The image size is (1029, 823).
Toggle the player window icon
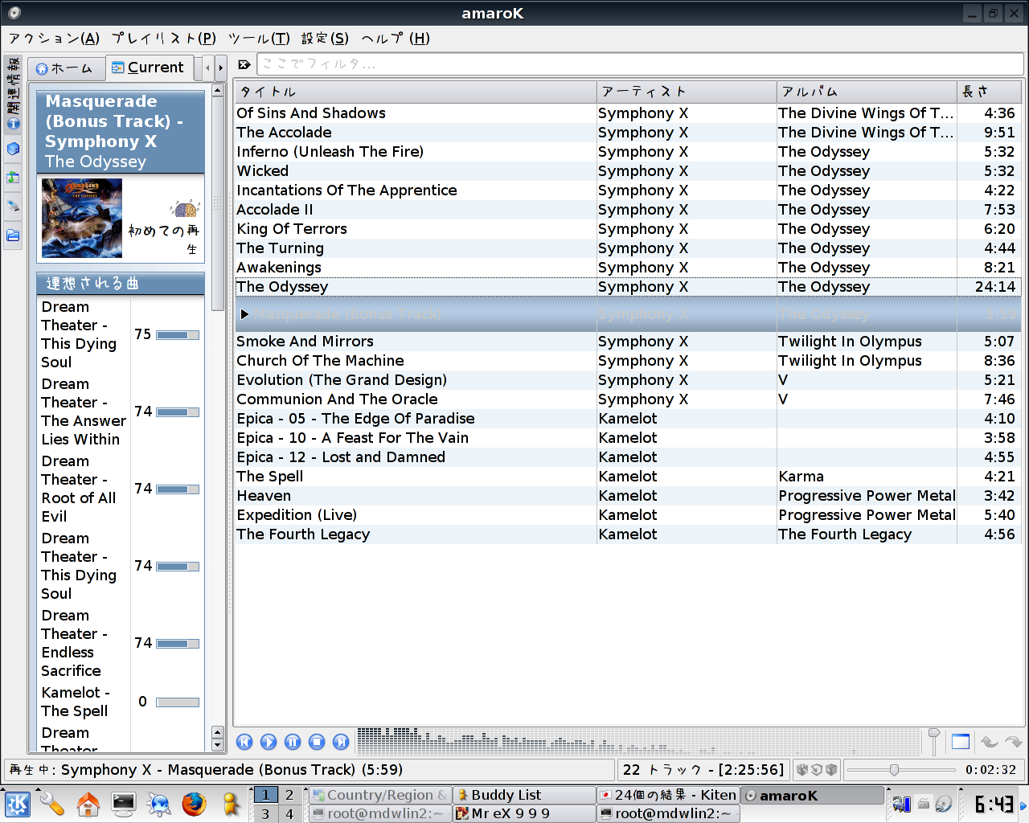point(961,742)
